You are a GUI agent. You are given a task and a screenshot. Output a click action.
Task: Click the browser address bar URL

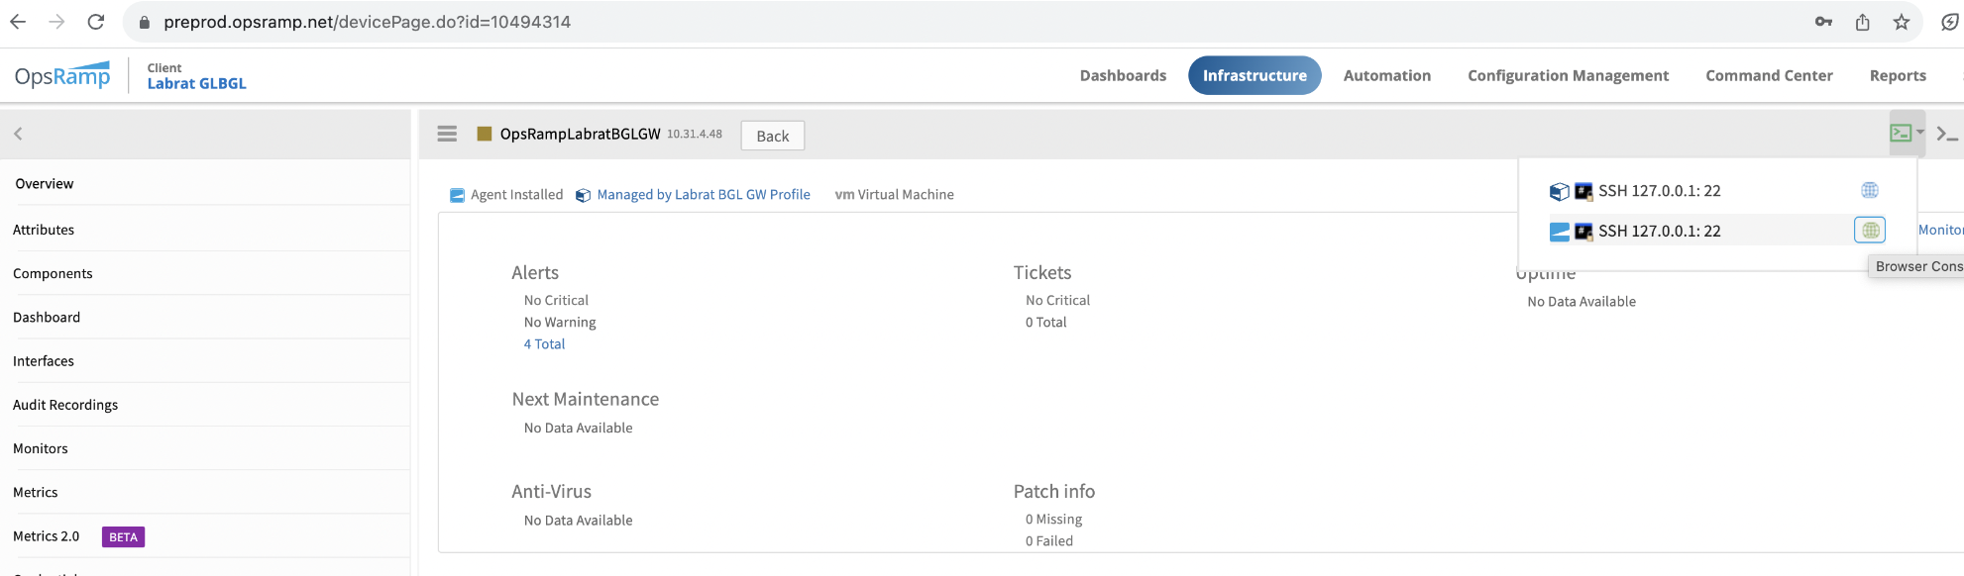point(367,22)
